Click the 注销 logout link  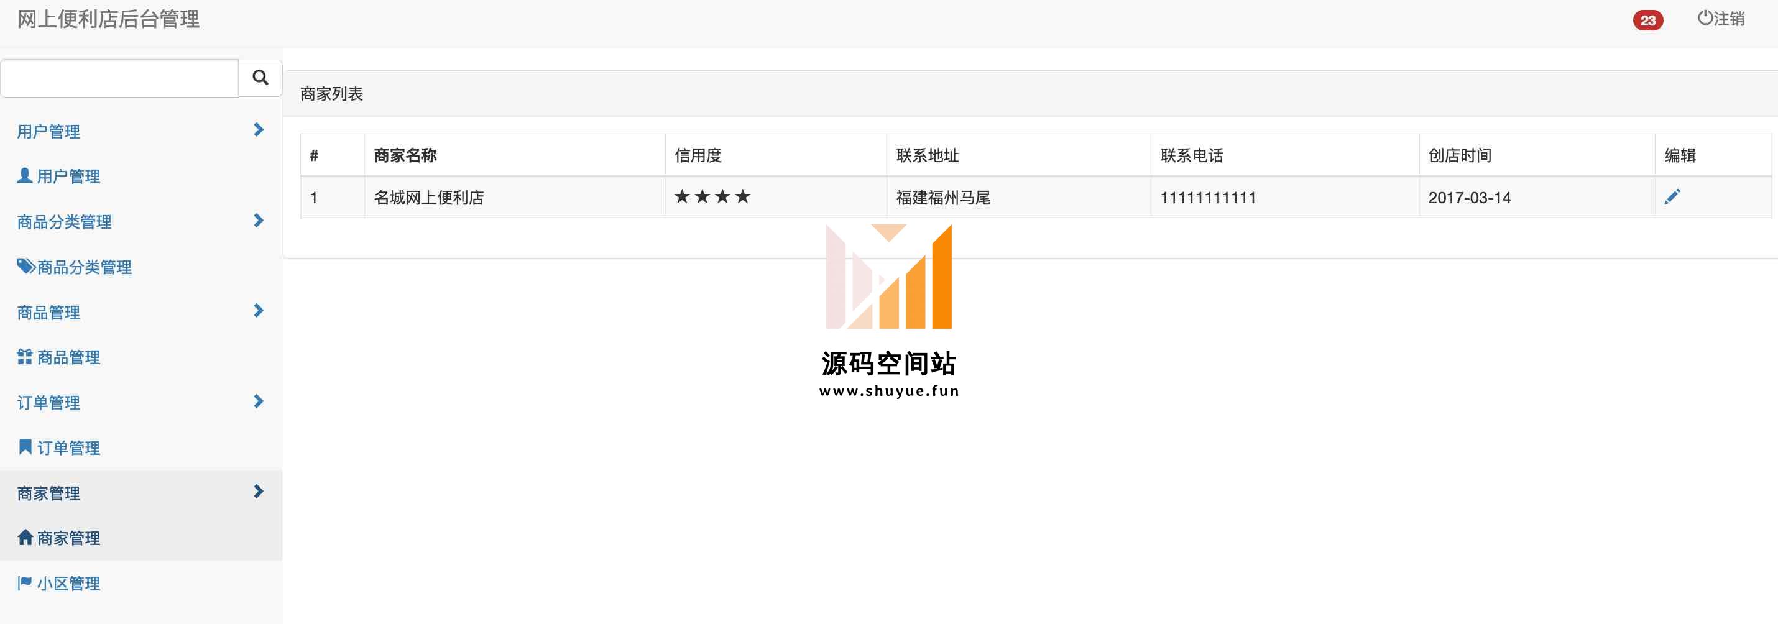[x=1721, y=19]
